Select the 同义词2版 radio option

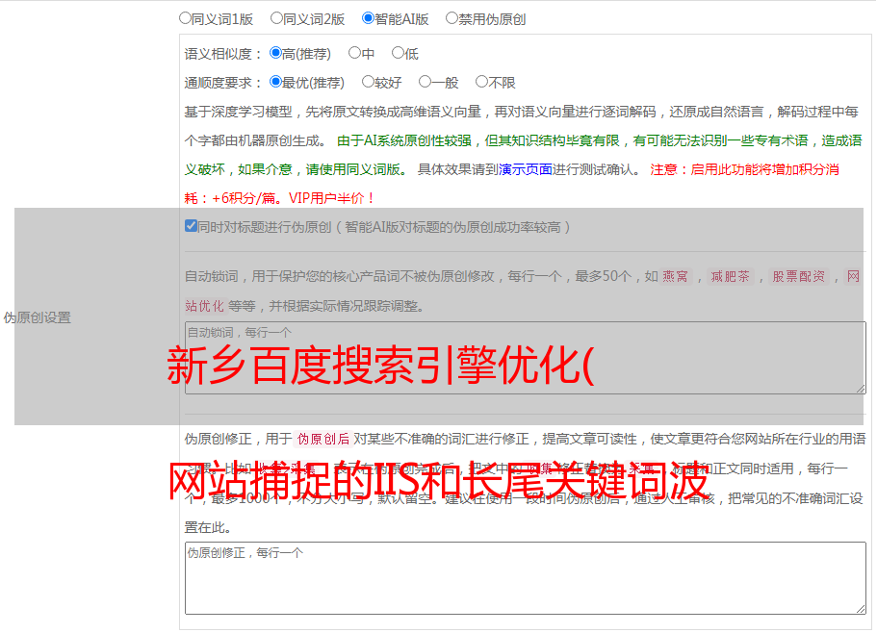276,18
